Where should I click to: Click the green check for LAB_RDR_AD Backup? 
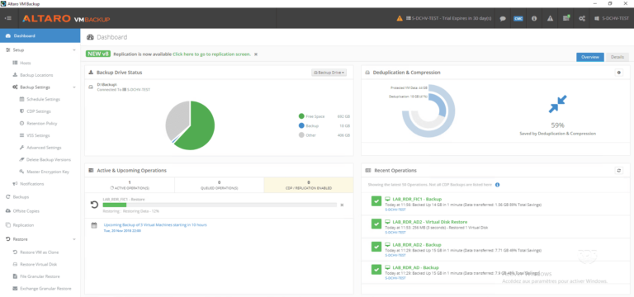(x=376, y=269)
